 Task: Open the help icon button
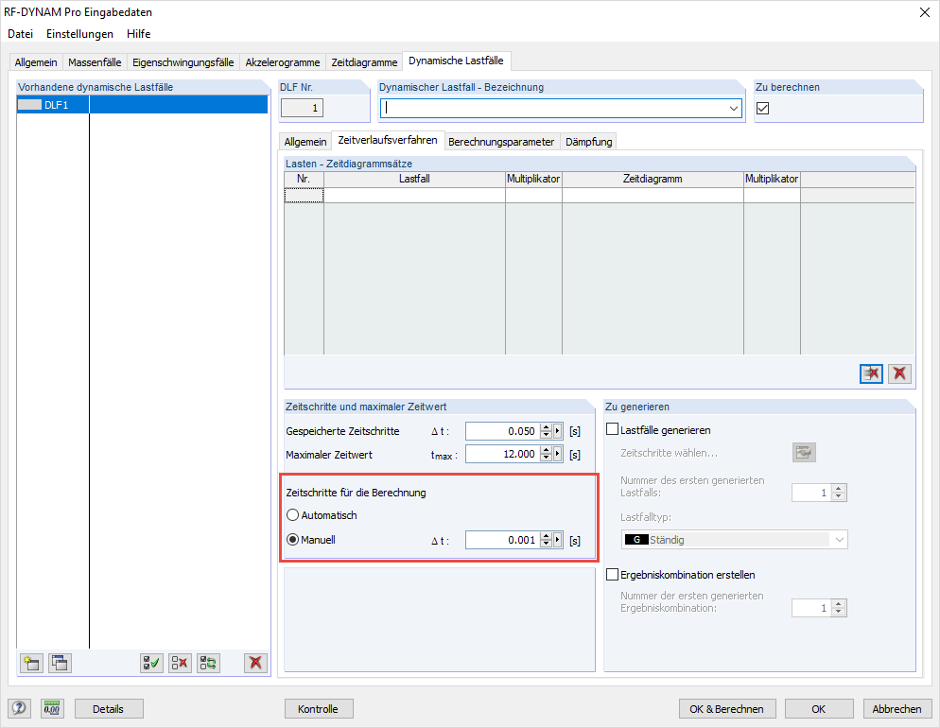tap(19, 709)
